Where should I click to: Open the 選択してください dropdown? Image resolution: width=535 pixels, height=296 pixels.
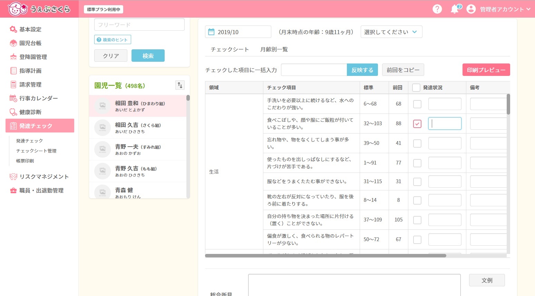(391, 32)
